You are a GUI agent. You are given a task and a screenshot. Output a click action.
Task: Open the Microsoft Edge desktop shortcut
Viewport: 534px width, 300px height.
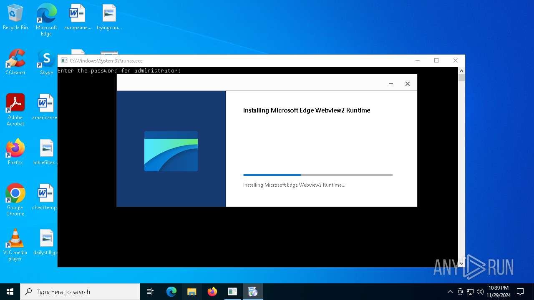point(46,20)
